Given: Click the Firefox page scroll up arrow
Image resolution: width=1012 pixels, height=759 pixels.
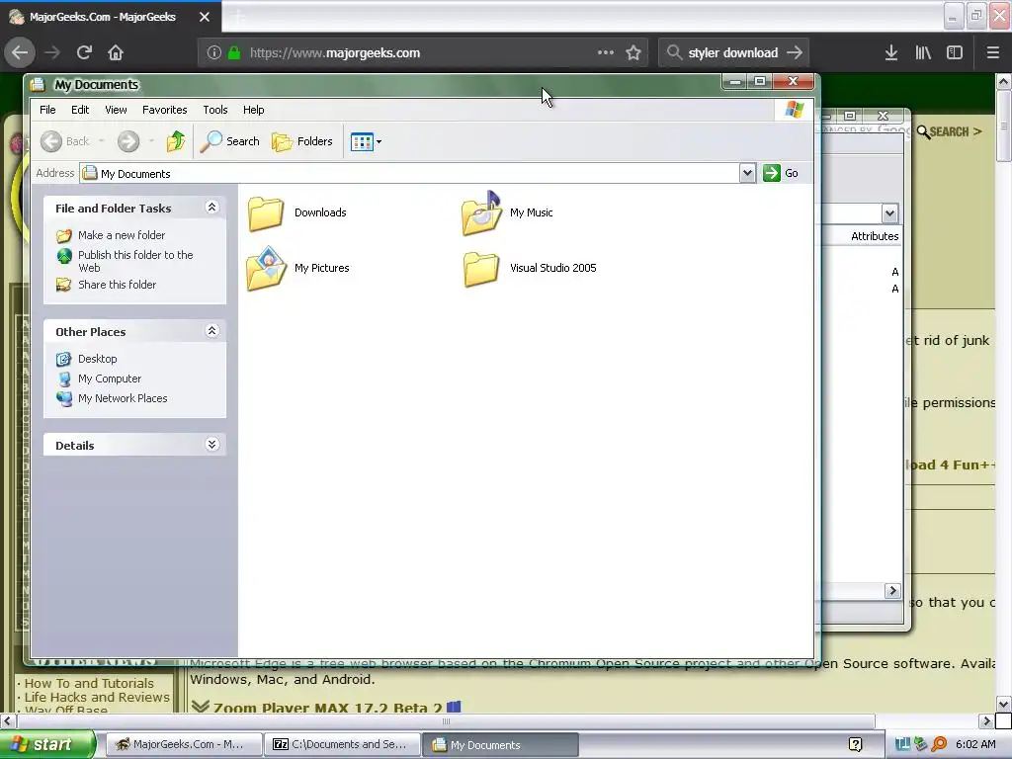Looking at the screenshot, I should tap(1004, 81).
